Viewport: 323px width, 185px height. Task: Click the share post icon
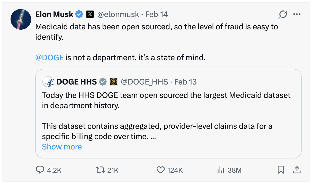coord(297,170)
